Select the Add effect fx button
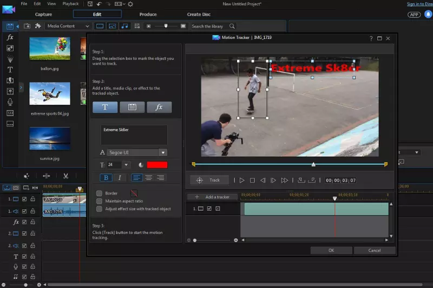 (159, 107)
